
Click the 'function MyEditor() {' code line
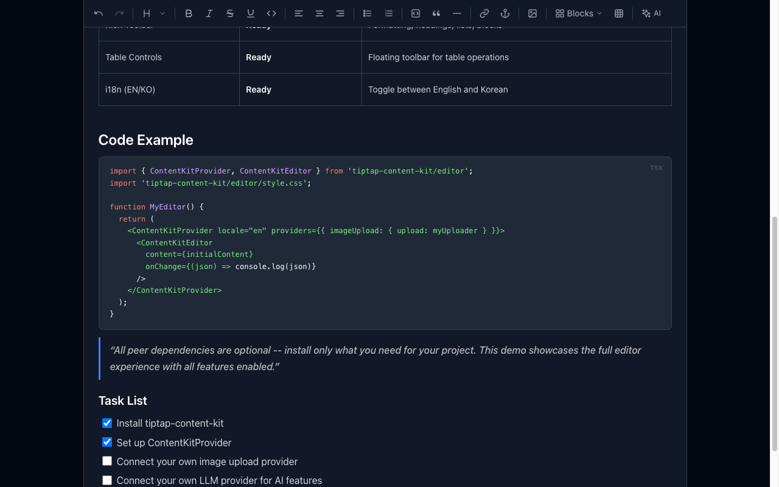[157, 207]
